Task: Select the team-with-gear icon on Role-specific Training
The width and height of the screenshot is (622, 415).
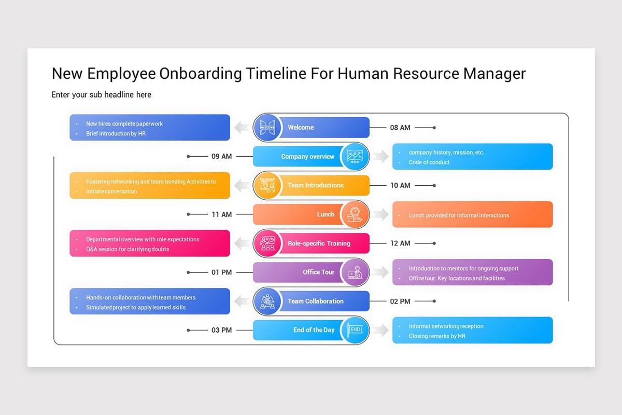Action: [267, 243]
